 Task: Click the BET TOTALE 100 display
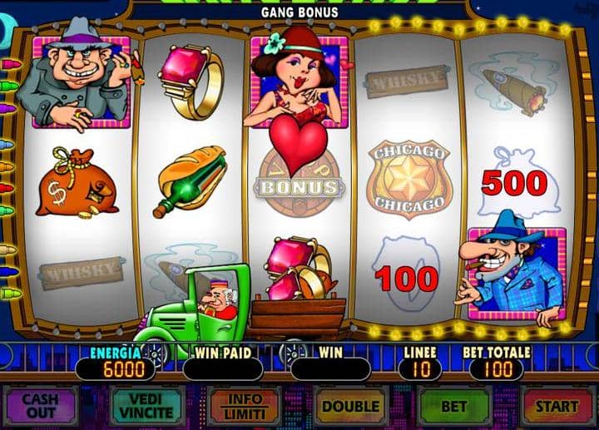coord(497,363)
